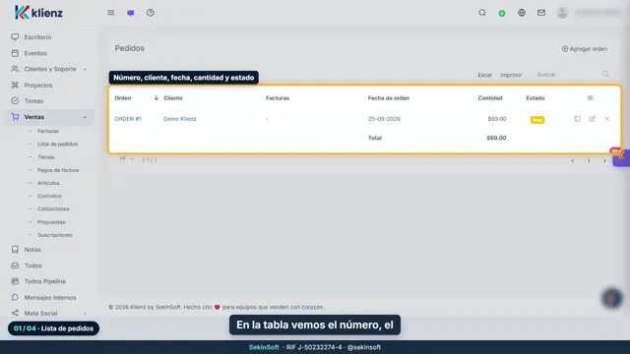
Task: Export the table with Excel
Action: point(484,75)
